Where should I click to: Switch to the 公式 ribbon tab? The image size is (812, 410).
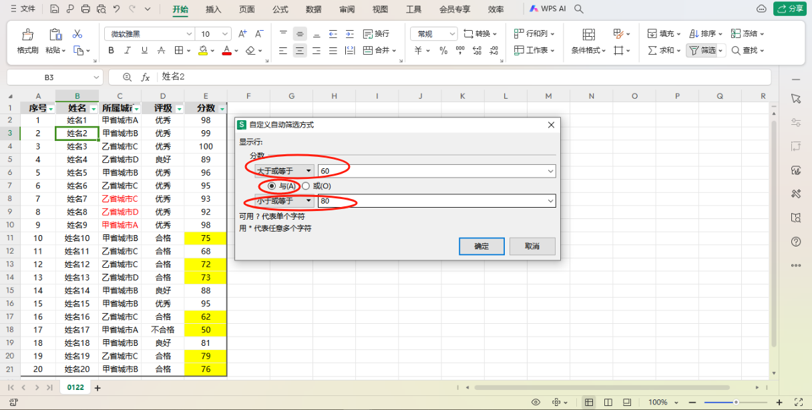point(280,9)
